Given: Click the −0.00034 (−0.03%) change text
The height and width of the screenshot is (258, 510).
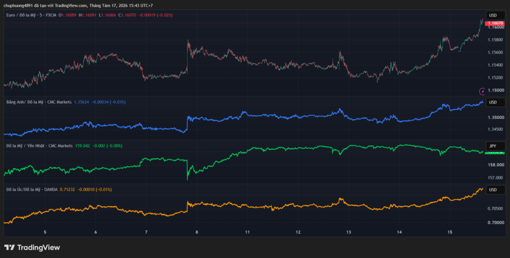Looking at the screenshot, I should pos(108,102).
